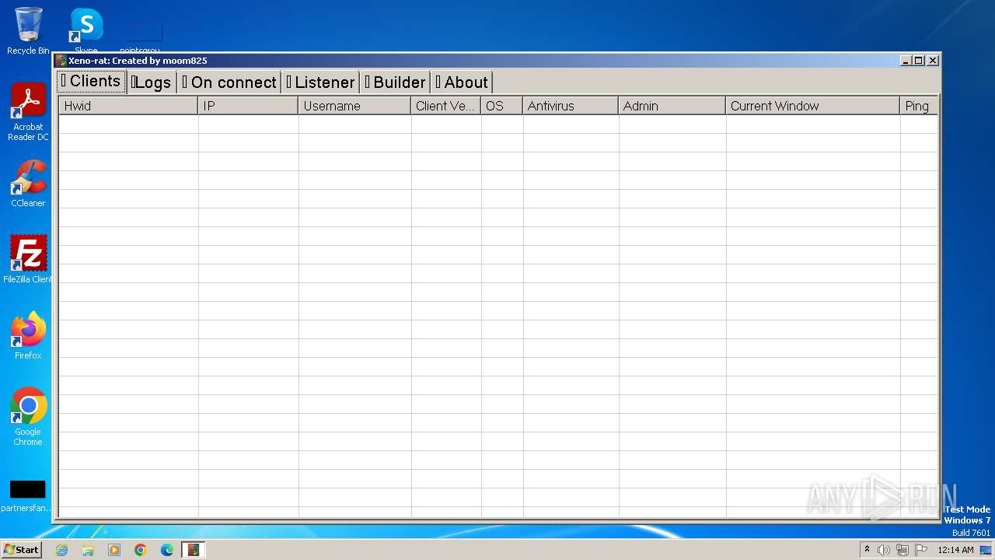The width and height of the screenshot is (995, 560).
Task: Launch Chrome from the taskbar
Action: click(x=141, y=550)
